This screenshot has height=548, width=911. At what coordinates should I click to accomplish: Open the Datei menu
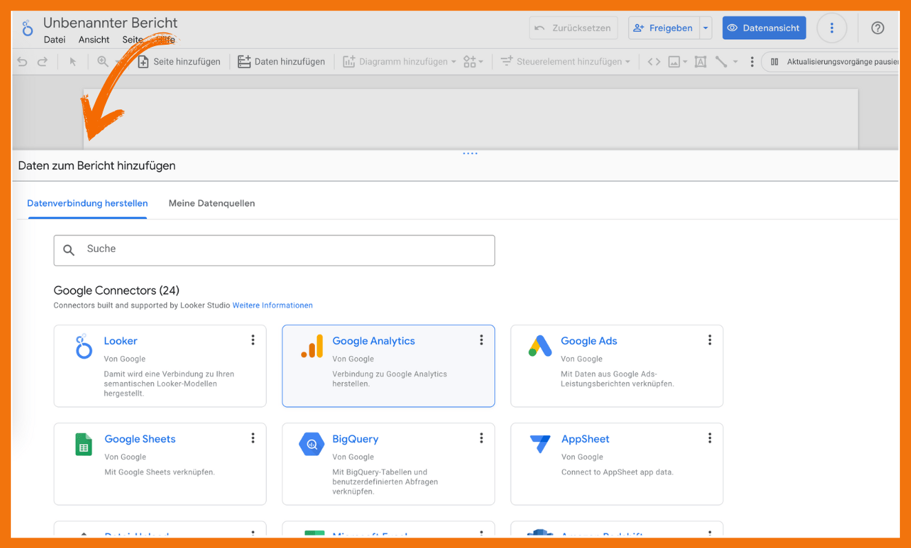[54, 40]
